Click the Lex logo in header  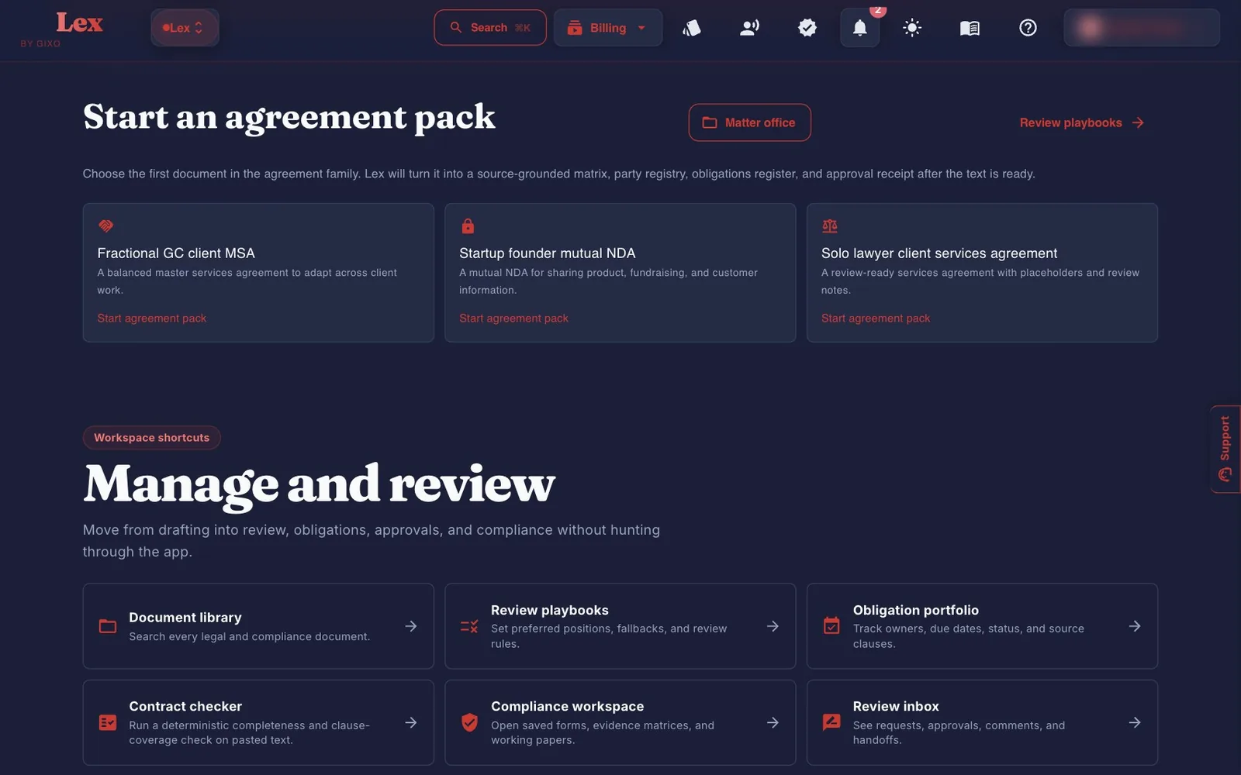[x=78, y=23]
